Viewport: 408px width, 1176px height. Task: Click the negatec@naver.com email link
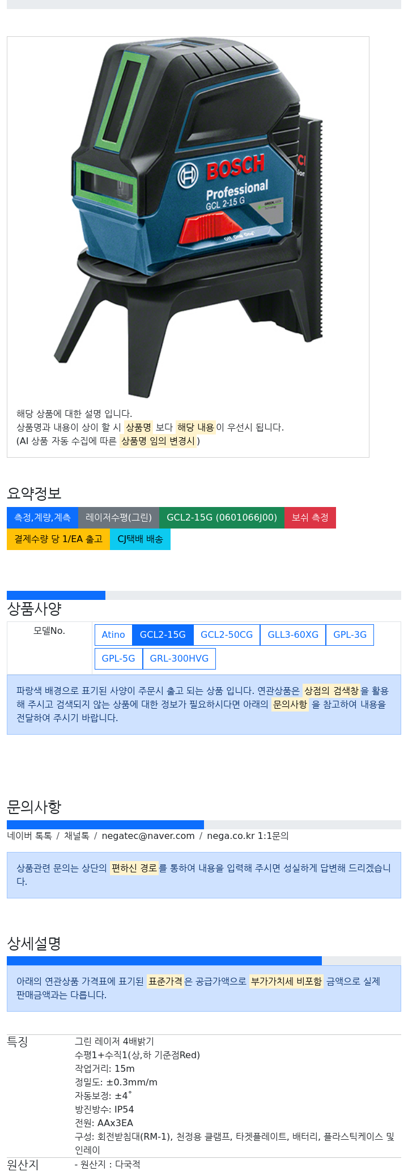(148, 836)
